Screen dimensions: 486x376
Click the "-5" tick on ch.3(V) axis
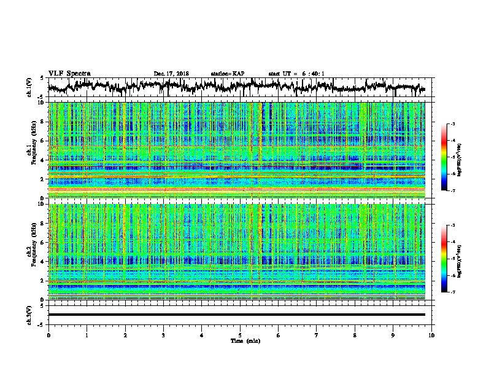pyautogui.click(x=42, y=325)
